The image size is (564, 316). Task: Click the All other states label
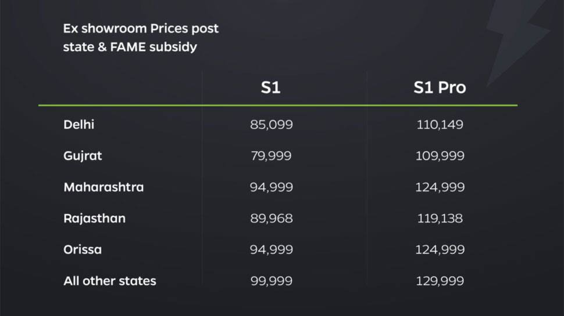coord(110,281)
